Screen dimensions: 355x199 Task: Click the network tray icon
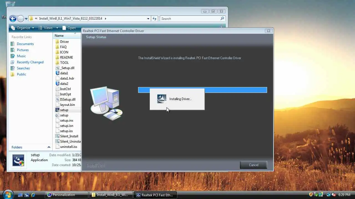coord(328,195)
